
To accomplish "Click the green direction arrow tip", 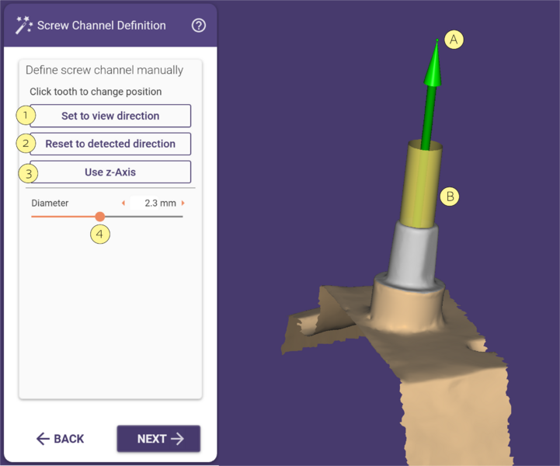I will click(434, 64).
